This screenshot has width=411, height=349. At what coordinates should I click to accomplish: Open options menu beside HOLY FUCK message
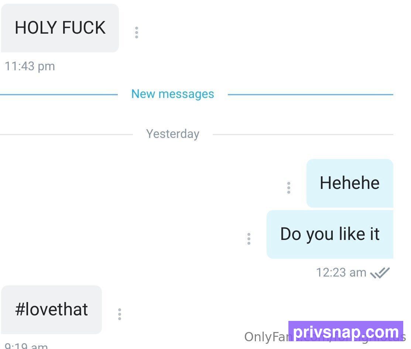pyautogui.click(x=137, y=33)
